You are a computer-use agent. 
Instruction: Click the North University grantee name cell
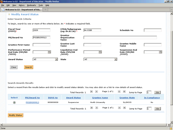pos(98,102)
